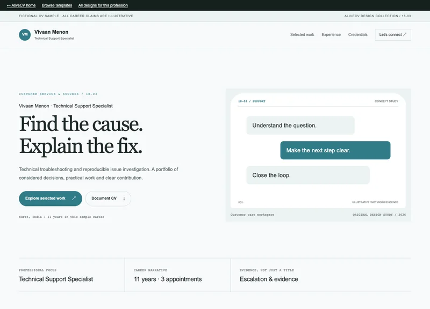Viewport: 430px width, 309px height.
Task: Click the 'Escalation & evidence' text
Action: 269,279
